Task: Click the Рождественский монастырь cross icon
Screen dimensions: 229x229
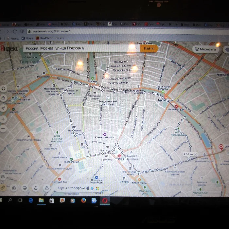Action: point(108,97)
